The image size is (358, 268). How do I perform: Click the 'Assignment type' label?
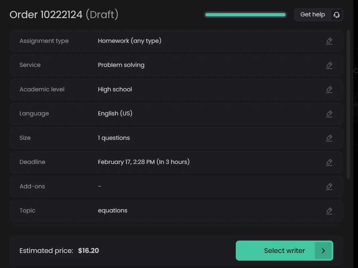point(44,41)
